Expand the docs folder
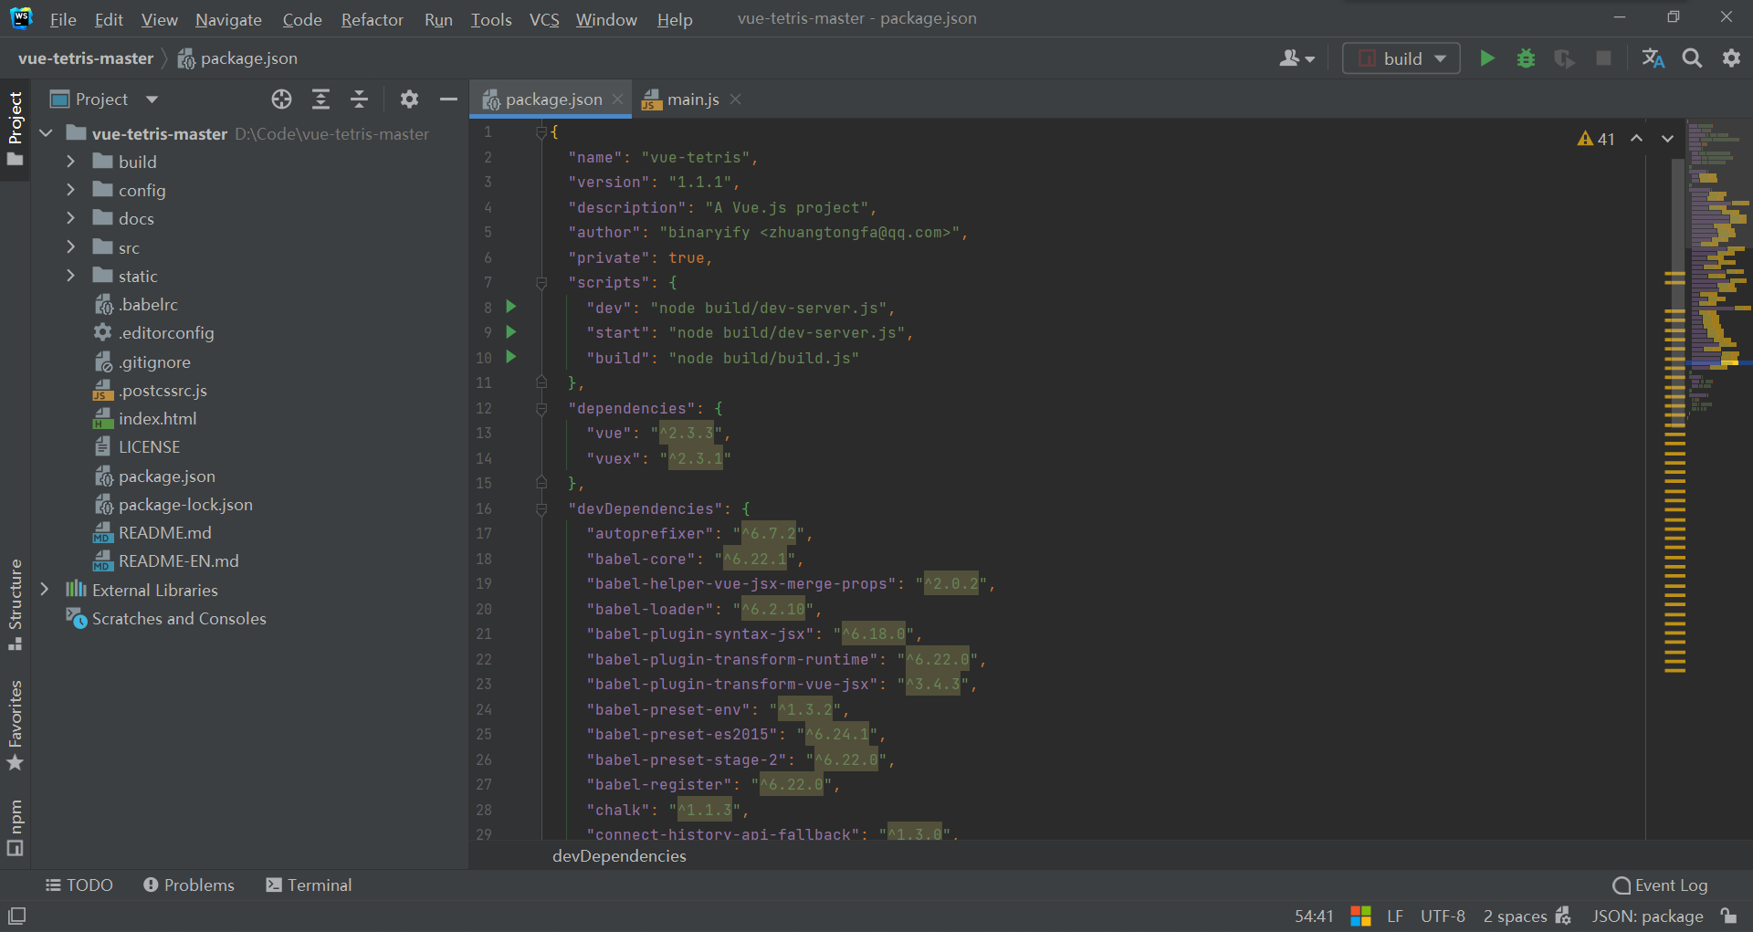The height and width of the screenshot is (932, 1753). [70, 218]
